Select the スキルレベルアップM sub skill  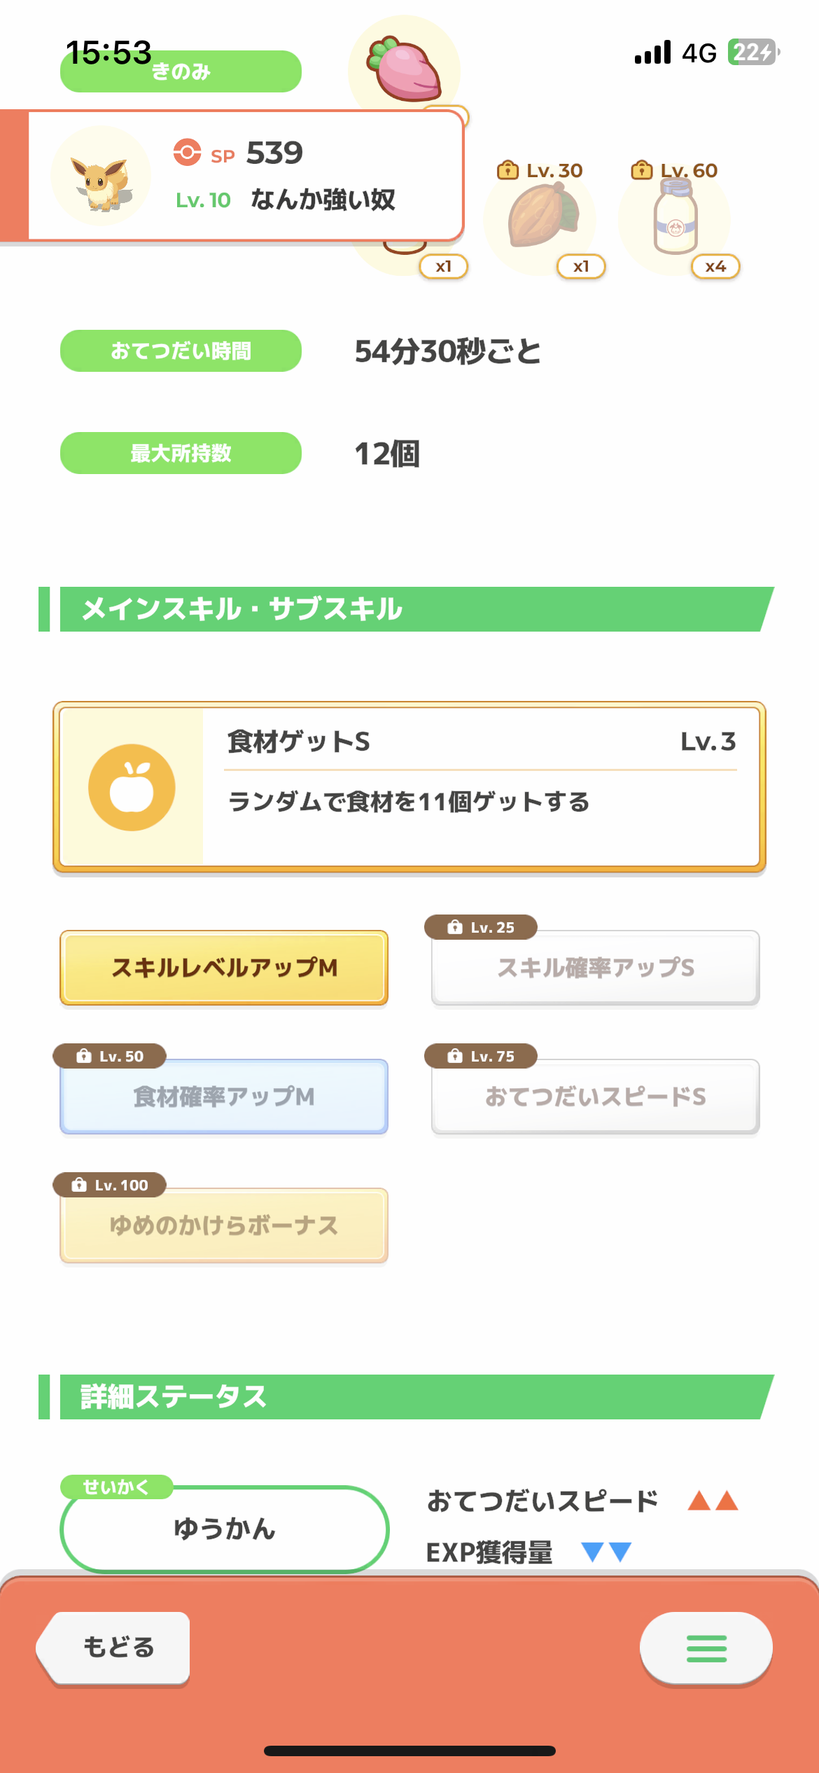(x=224, y=968)
